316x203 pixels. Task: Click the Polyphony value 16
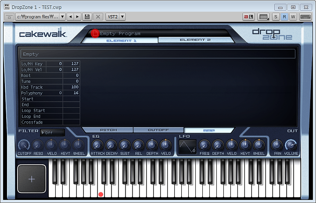(x=72, y=93)
